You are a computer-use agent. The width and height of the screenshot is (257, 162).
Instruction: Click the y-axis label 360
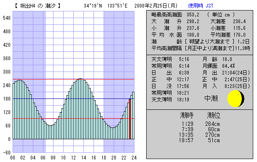(7, 58)
